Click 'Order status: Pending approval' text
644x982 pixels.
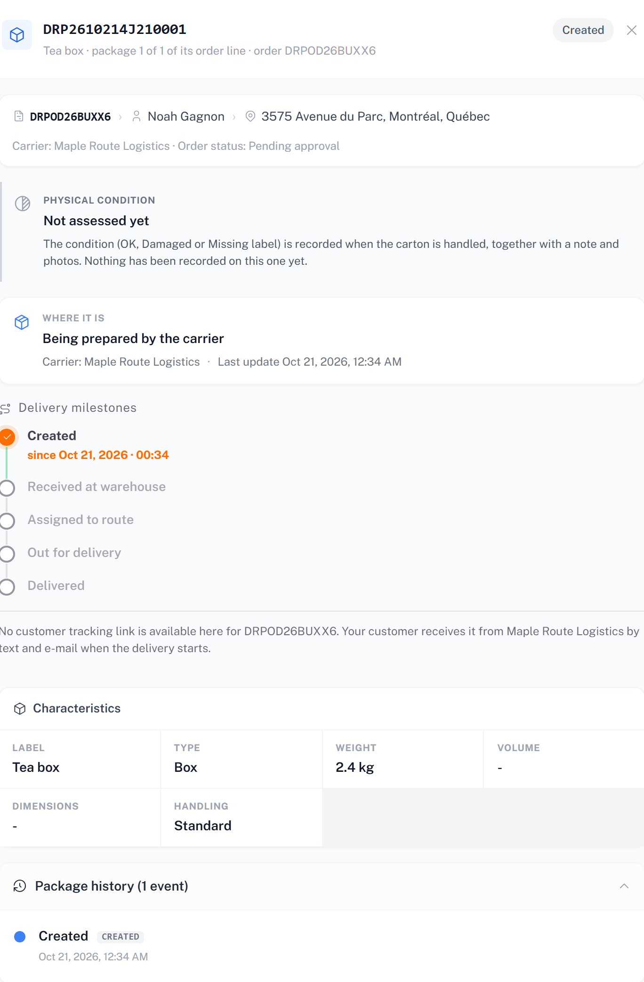pyautogui.click(x=258, y=146)
